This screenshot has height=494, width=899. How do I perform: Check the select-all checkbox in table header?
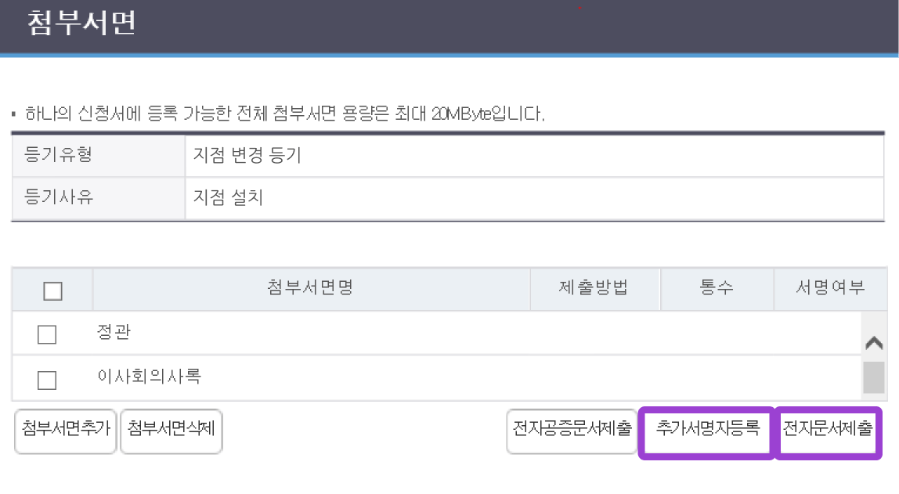(x=52, y=291)
